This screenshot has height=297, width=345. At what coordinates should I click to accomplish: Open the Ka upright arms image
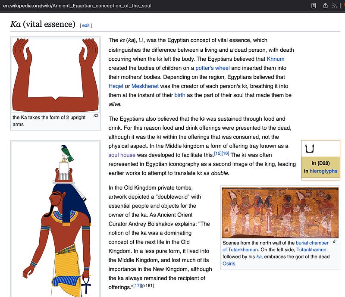pos(56,75)
